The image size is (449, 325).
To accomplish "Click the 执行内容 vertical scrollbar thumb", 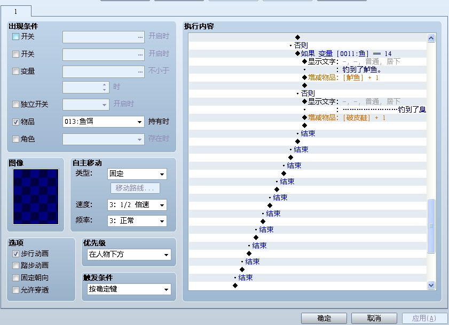I will pos(431,226).
